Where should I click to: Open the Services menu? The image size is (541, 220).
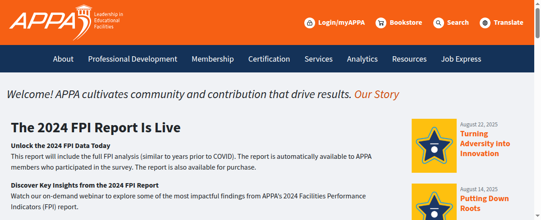coord(318,59)
